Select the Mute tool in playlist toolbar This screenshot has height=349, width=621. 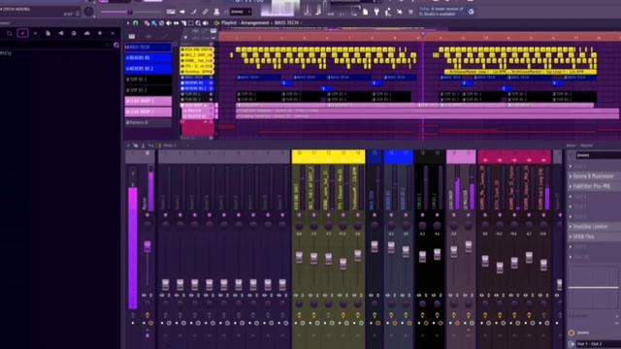(168, 23)
